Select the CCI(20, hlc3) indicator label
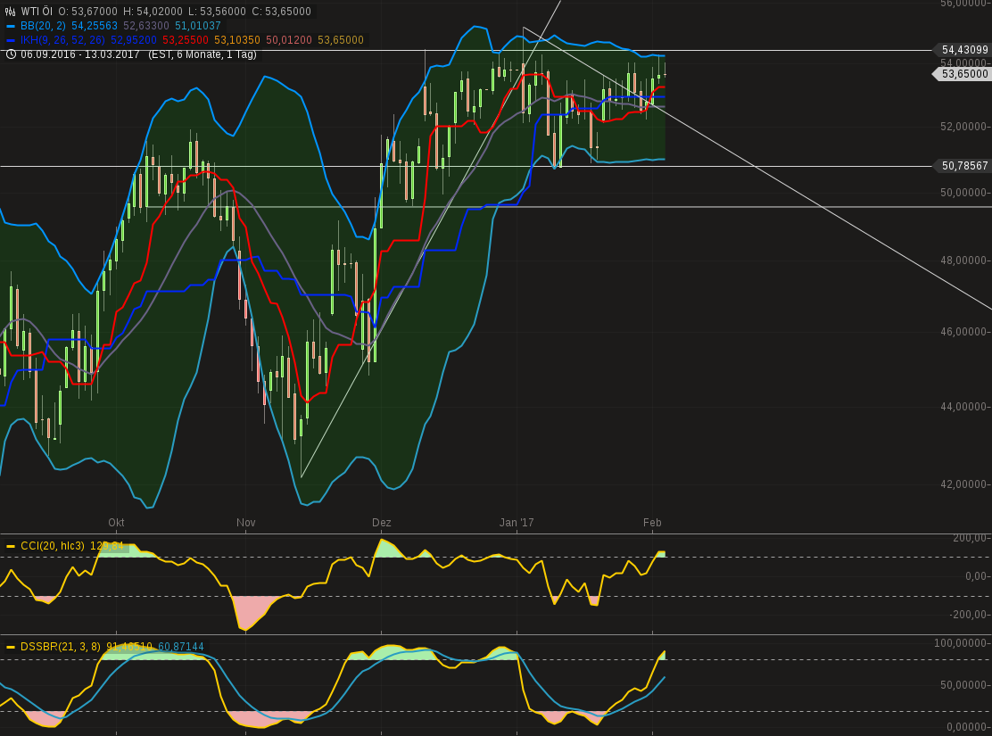 click(x=53, y=546)
